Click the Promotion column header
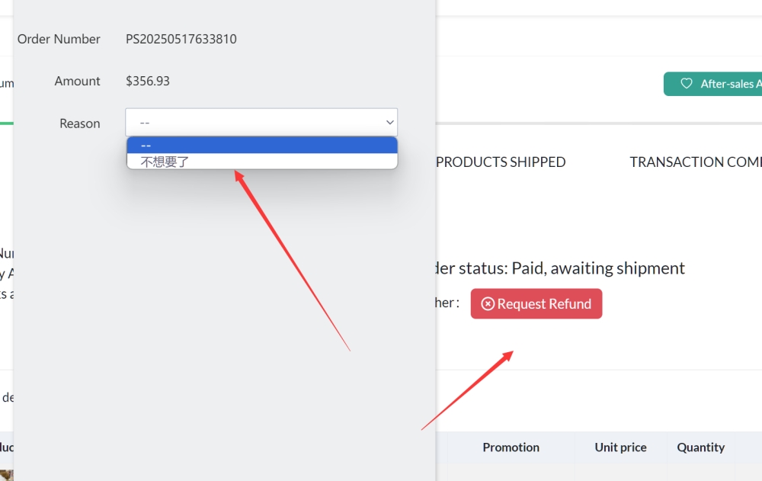Screen dimensions: 762x481 click(511, 447)
